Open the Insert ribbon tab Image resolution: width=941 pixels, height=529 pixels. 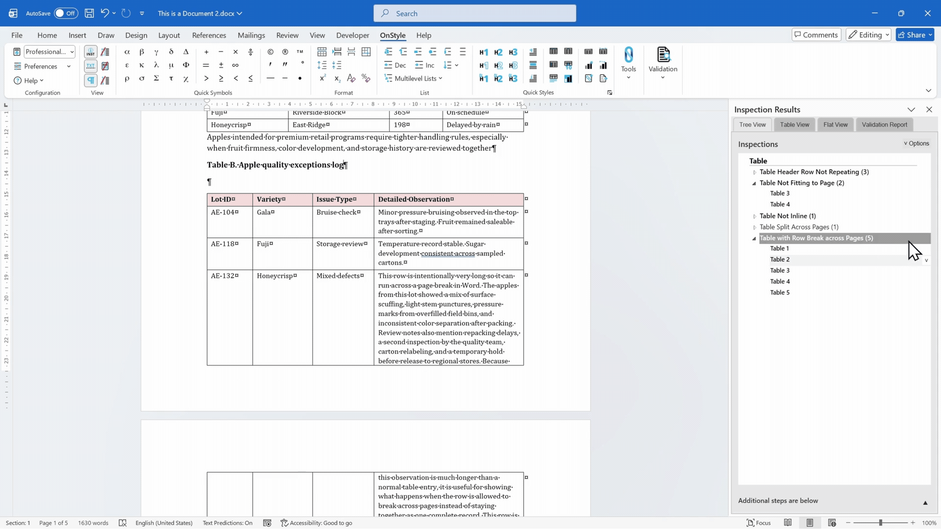tap(77, 35)
